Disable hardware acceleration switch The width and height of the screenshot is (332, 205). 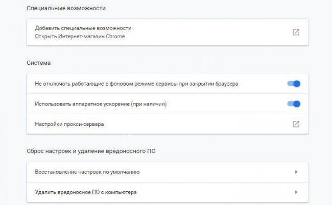click(294, 104)
